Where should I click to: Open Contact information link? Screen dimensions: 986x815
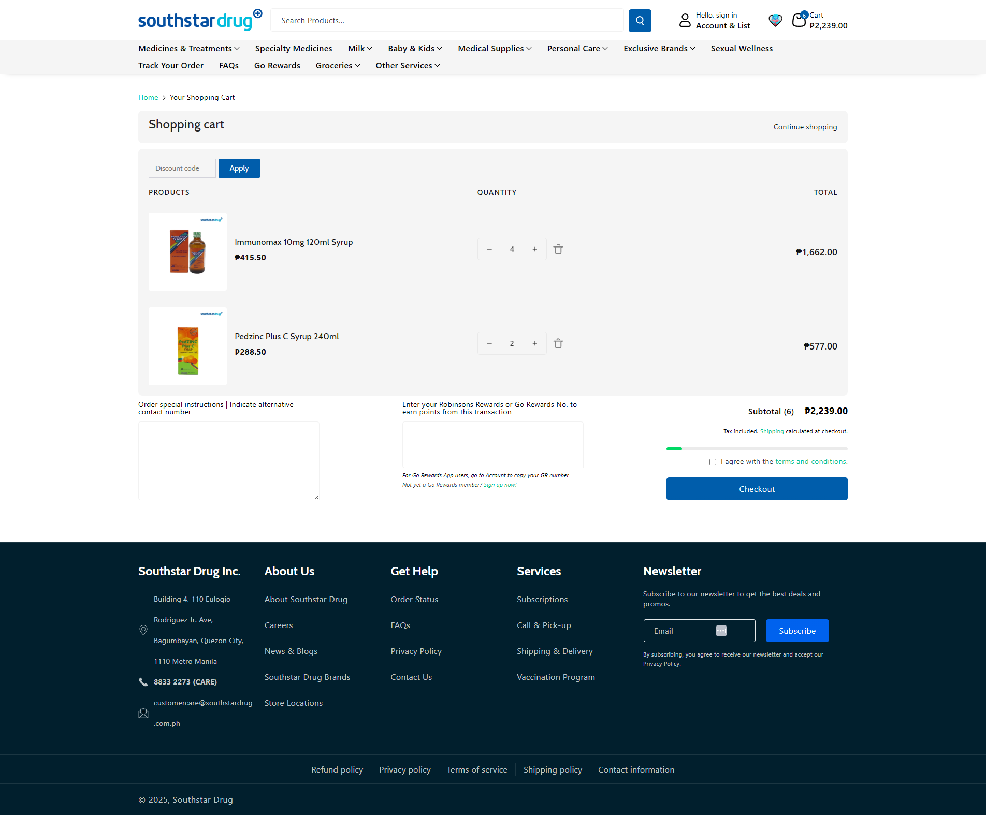pos(636,770)
